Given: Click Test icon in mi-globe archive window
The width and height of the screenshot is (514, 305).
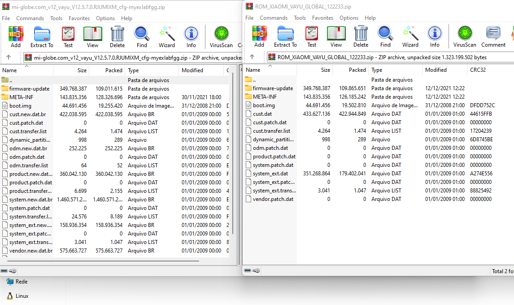Looking at the screenshot, I should tap(68, 37).
